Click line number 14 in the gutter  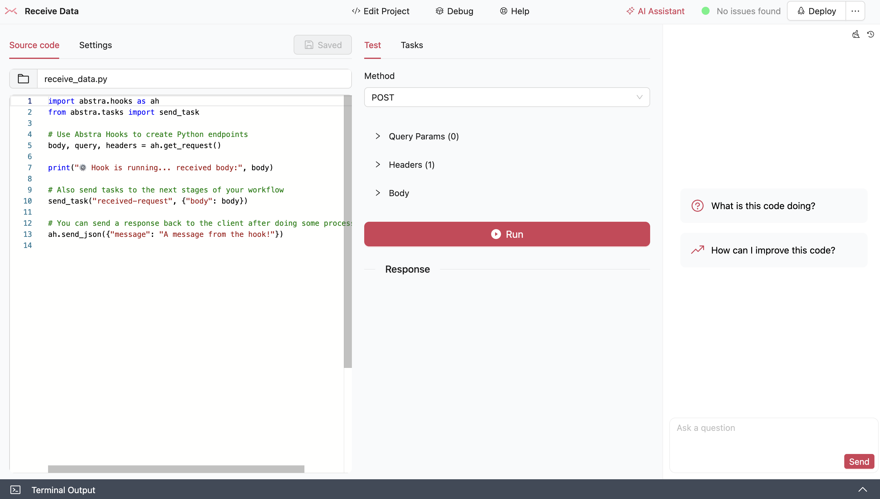27,245
